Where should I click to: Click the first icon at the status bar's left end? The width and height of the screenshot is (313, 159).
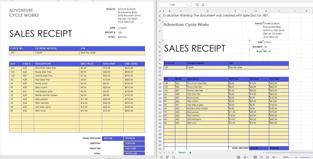pos(161,158)
